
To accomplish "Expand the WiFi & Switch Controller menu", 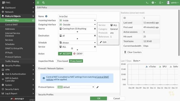I will click(x=17, y=79).
